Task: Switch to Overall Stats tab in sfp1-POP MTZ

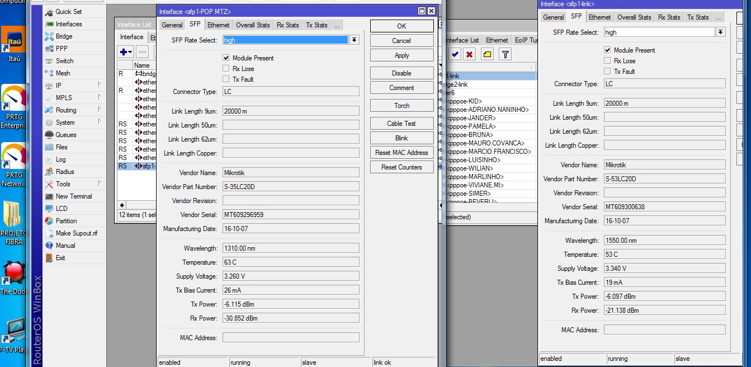Action: click(x=253, y=25)
